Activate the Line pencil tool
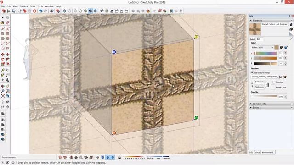The height and width of the screenshot is (165, 294). (3, 28)
